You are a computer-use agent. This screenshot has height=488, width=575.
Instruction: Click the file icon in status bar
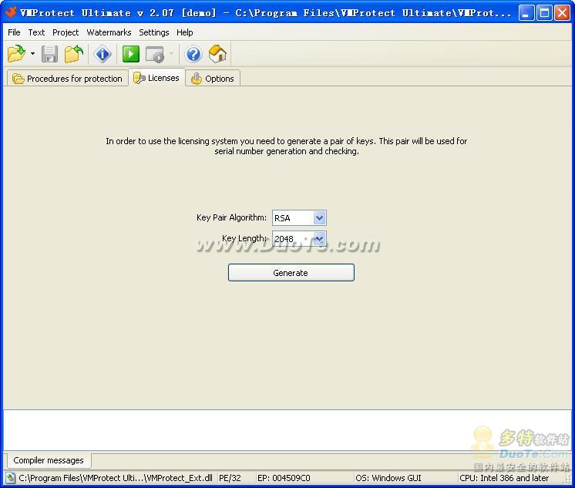[x=10, y=478]
